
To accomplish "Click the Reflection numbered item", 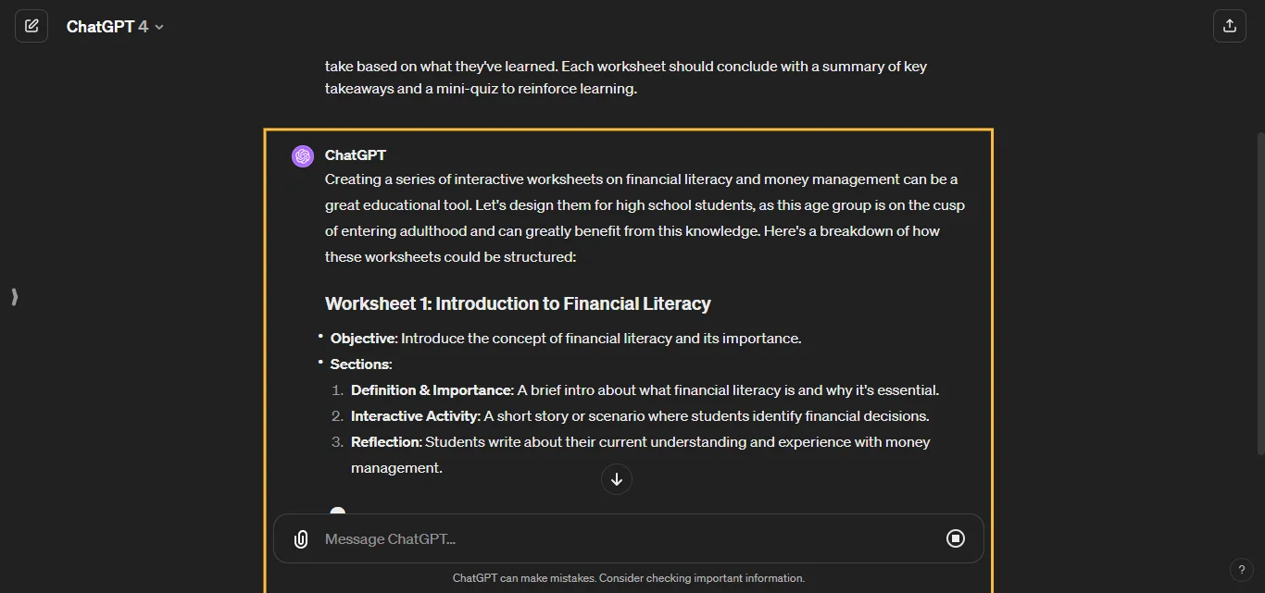I will tap(639, 442).
